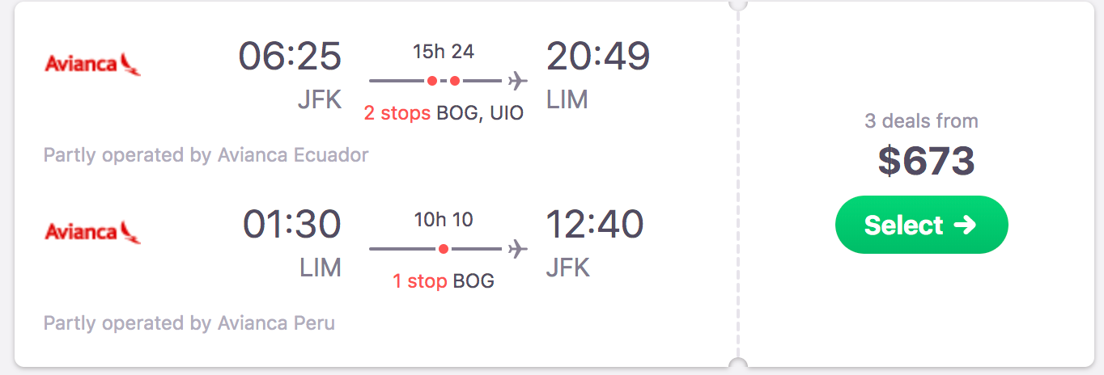Viewport: 1104px width, 375px height.
Task: Click 'Partly operated by Avianca Ecuador' note
Action: [206, 154]
